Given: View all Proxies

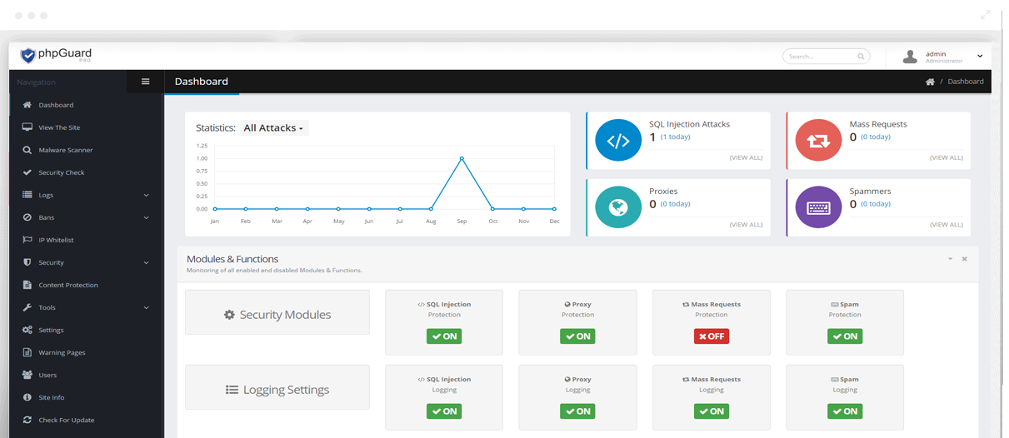Looking at the screenshot, I should coord(746,224).
